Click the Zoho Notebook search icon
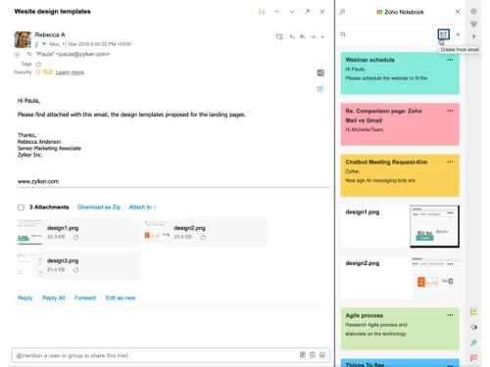 coord(343,34)
